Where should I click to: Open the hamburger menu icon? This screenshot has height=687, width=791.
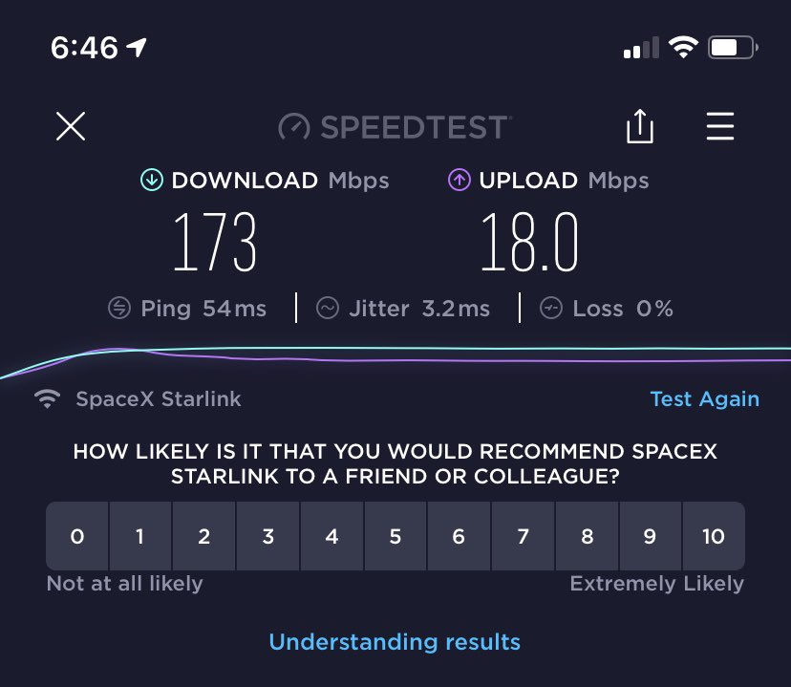pos(719,126)
